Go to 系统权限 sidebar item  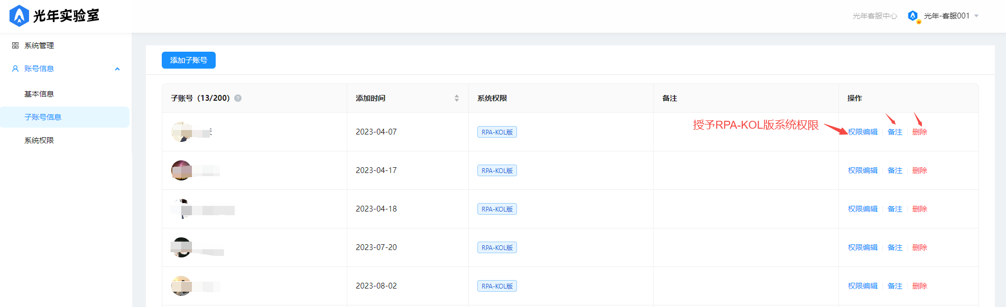[x=39, y=140]
